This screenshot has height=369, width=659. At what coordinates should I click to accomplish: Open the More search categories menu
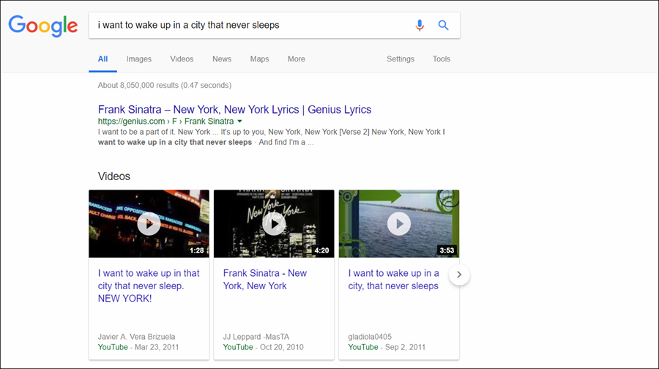click(x=297, y=59)
